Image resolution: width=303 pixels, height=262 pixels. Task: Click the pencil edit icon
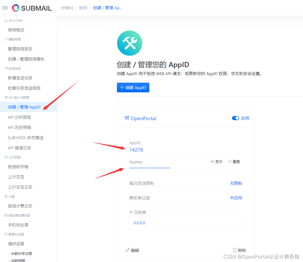(x=127, y=250)
